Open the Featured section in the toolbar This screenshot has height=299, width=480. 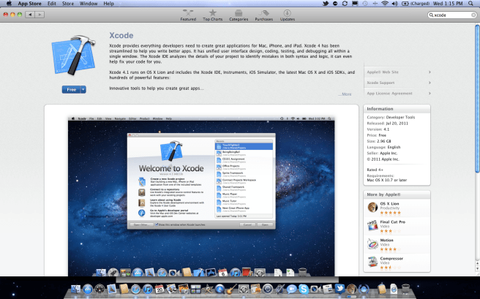coord(188,15)
